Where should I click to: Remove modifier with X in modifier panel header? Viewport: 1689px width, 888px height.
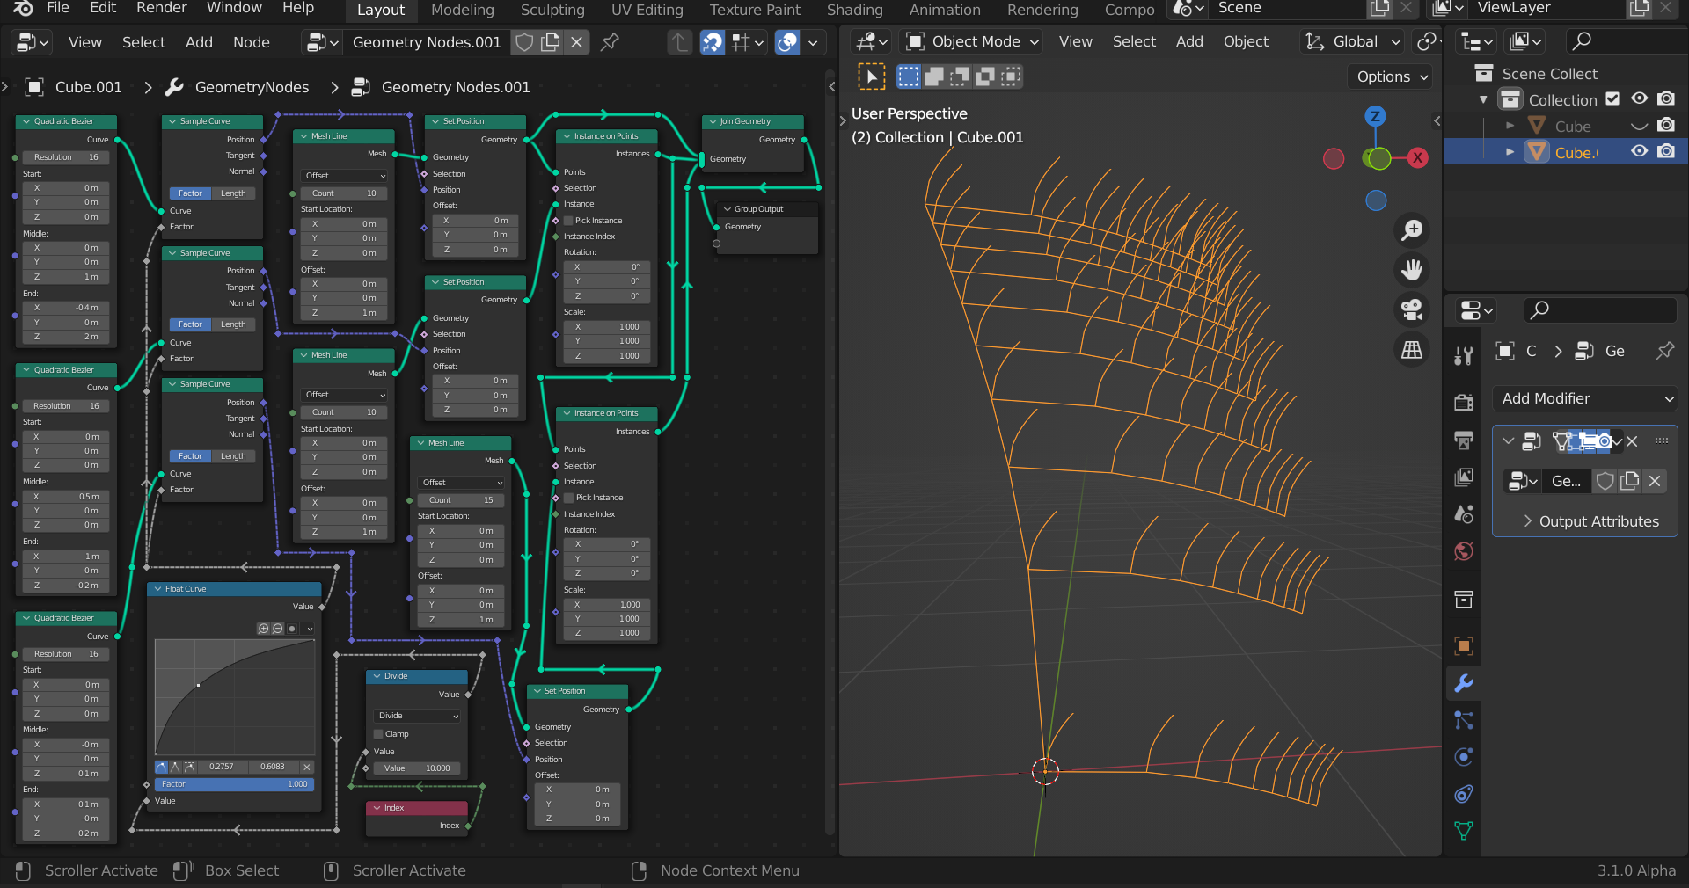click(1632, 441)
